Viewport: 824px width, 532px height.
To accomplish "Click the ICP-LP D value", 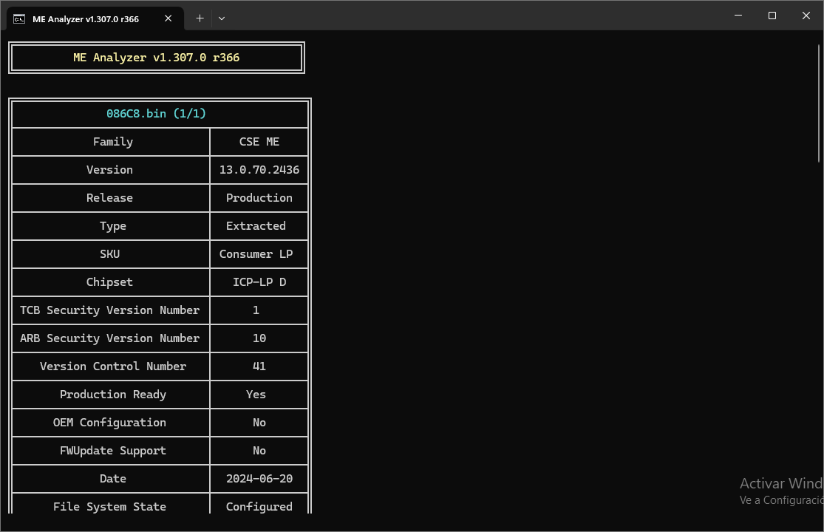I will [259, 282].
